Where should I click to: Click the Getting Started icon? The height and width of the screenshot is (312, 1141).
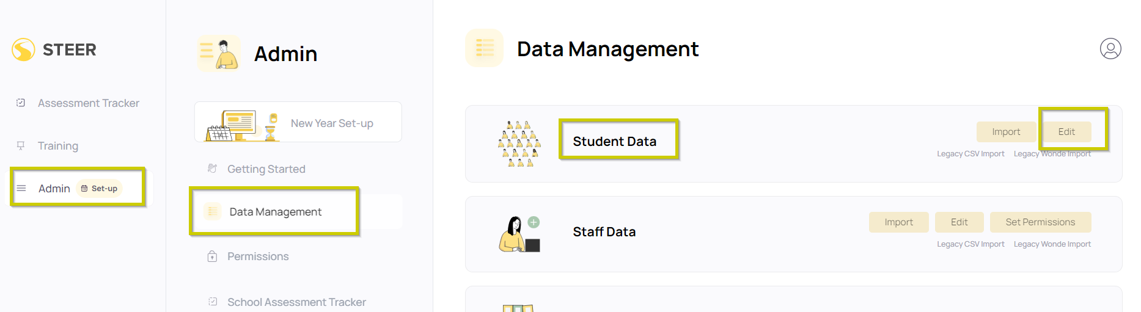coord(212,169)
